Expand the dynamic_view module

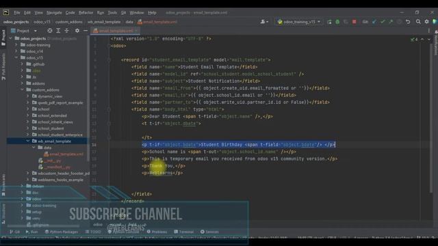click(28, 96)
